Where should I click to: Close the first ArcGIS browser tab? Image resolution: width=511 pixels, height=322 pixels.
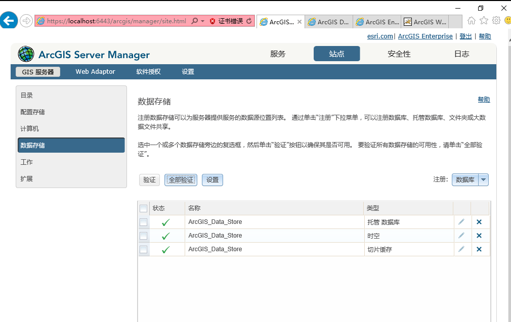coord(299,22)
